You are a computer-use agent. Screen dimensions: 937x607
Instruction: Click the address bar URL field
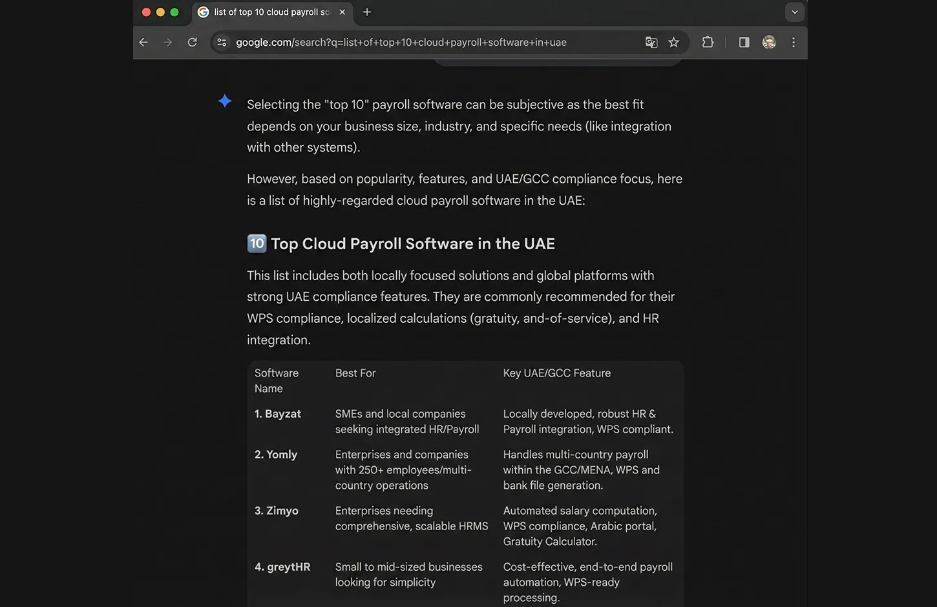pyautogui.click(x=401, y=43)
